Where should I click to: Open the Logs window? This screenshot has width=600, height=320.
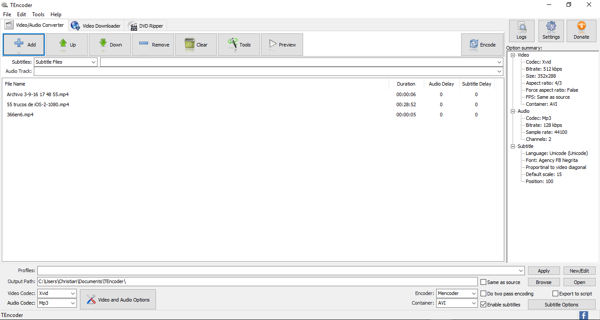click(522, 31)
